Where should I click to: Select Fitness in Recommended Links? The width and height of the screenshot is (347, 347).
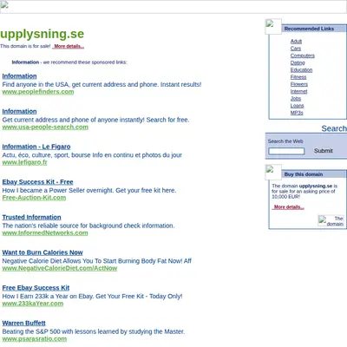(298, 77)
